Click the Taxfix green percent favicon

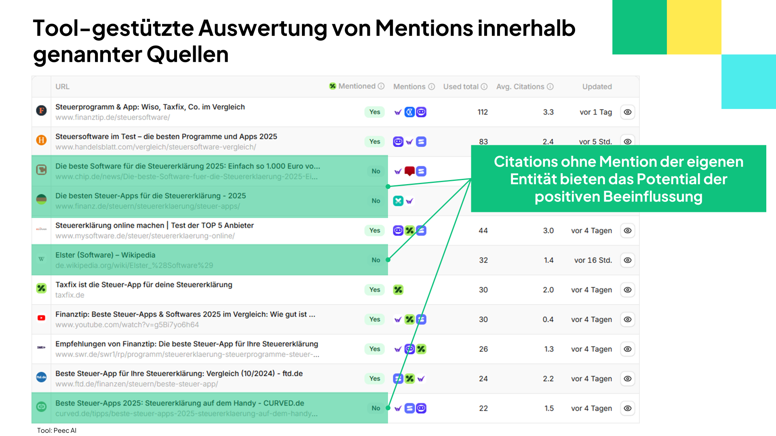41,288
